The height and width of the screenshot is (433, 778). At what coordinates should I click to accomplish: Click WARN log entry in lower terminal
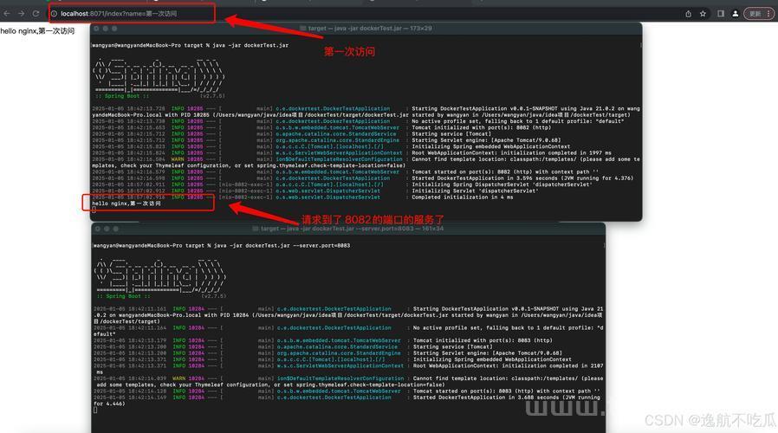pos(348,381)
